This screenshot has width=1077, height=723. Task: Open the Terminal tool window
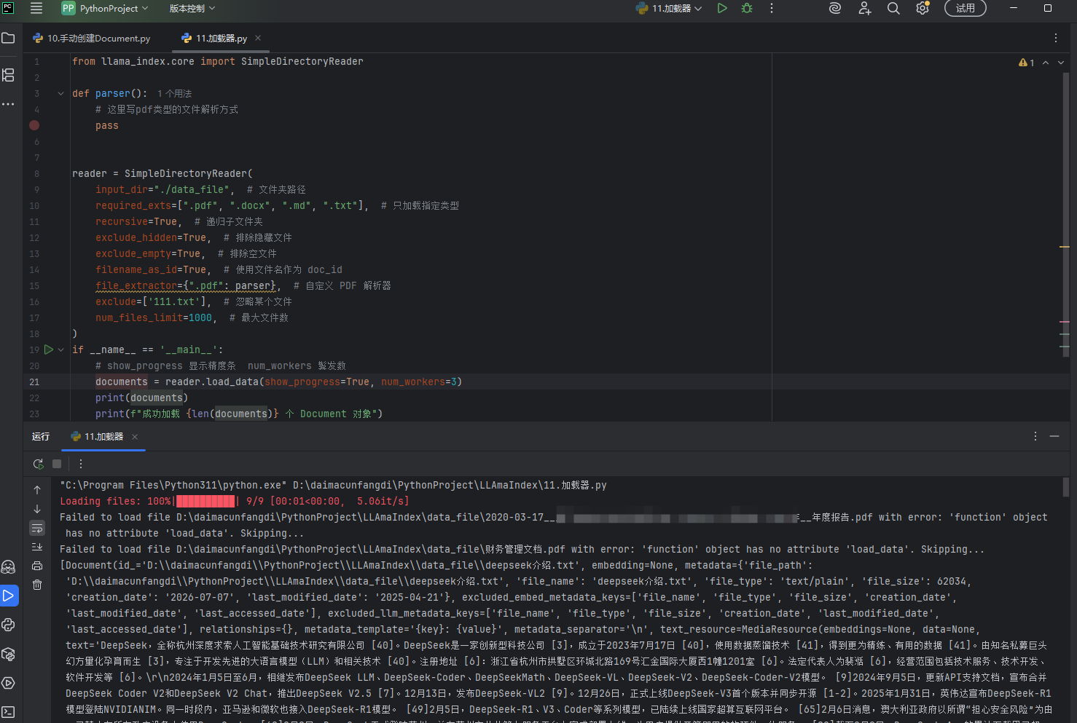pyautogui.click(x=9, y=712)
